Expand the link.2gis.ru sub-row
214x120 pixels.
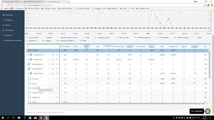pos(30,79)
